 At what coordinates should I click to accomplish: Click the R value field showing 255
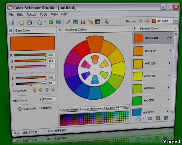pos(51,55)
